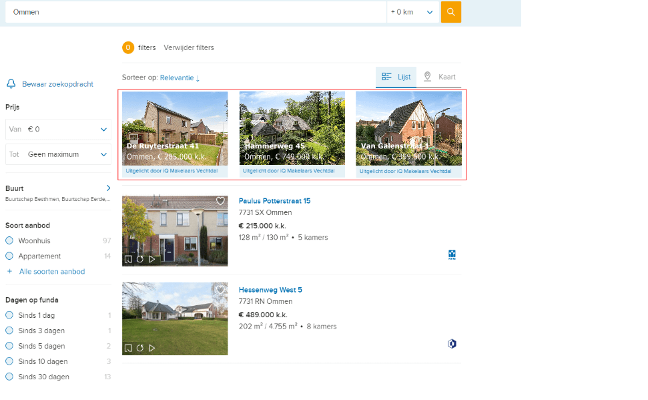Image resolution: width=648 pixels, height=400 pixels.
Task: Click Uitgelicht door iQ Makelaars under De Ruyterstraat
Action: [x=172, y=171]
